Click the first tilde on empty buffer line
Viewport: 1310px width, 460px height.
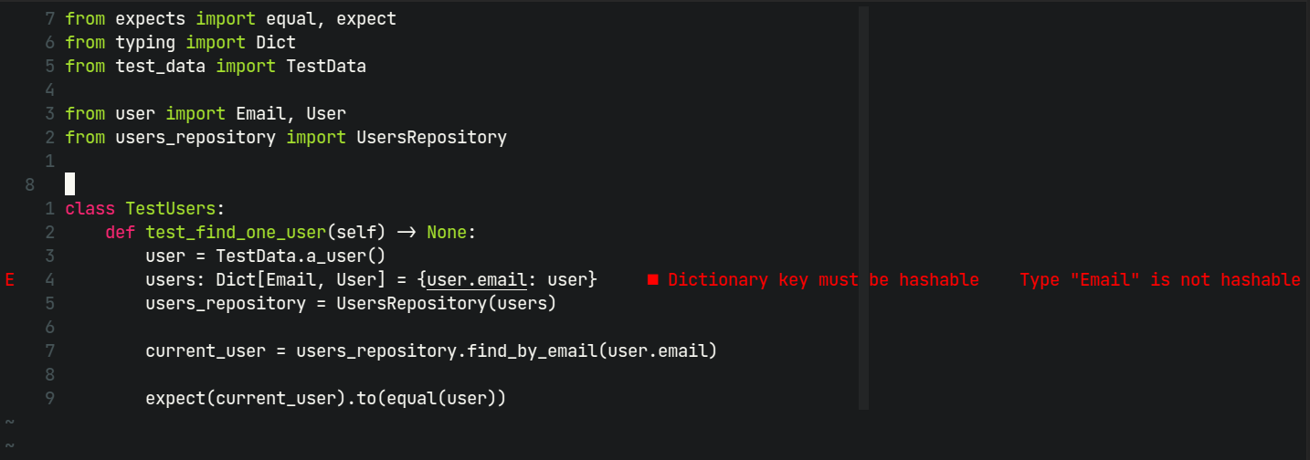click(x=9, y=422)
